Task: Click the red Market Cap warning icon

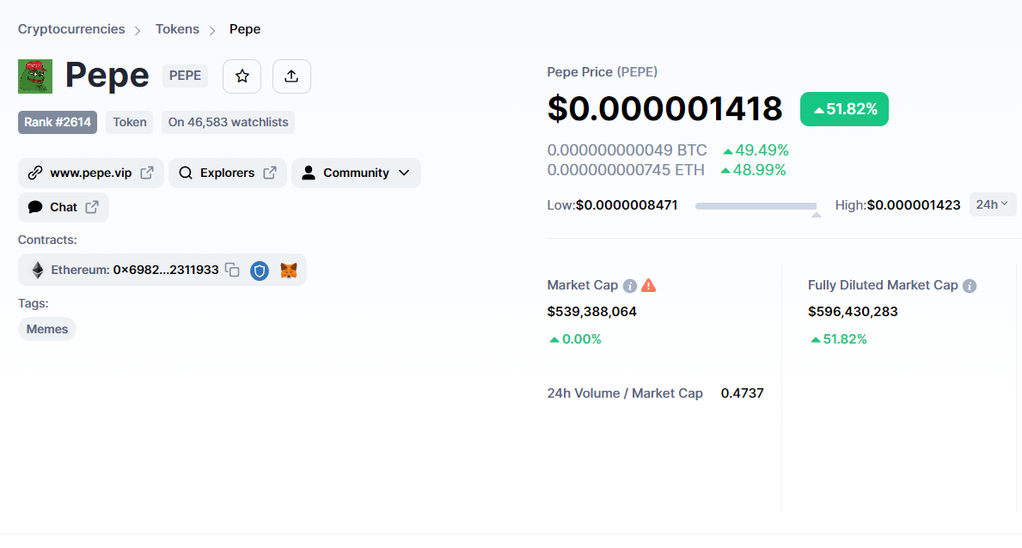Action: click(x=649, y=285)
